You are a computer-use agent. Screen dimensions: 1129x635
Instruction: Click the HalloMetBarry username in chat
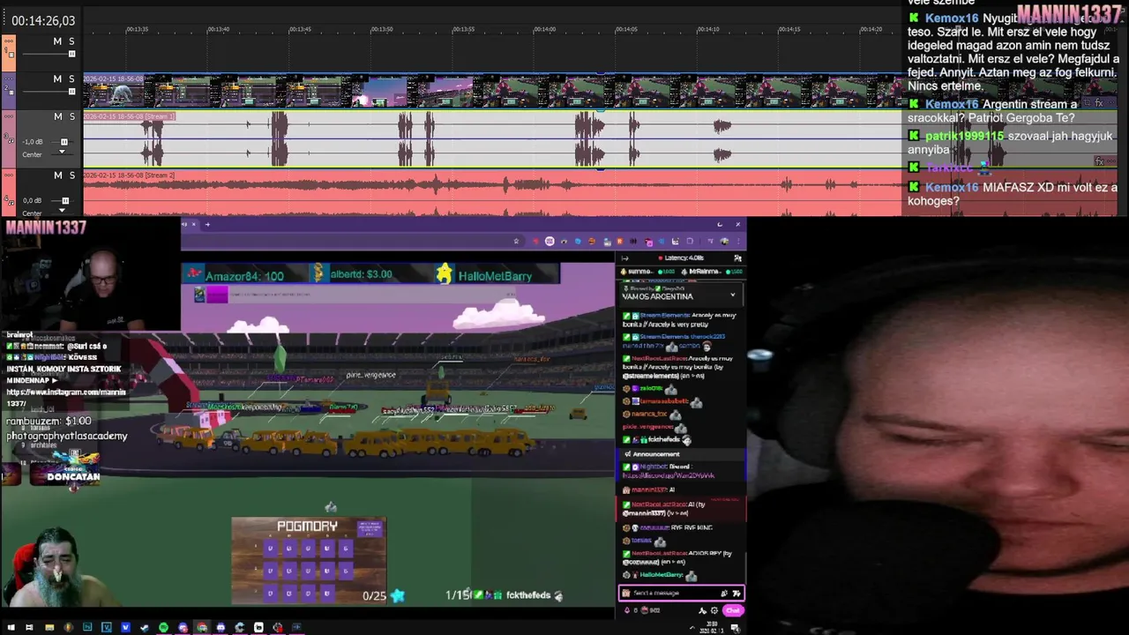pos(662,575)
